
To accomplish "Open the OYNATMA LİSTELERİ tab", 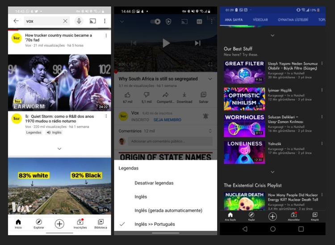I will pyautogui.click(x=293, y=20).
